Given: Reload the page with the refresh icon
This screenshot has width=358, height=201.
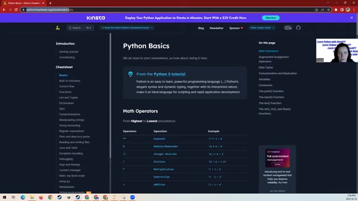Looking at the screenshot, I should (x=16, y=10).
